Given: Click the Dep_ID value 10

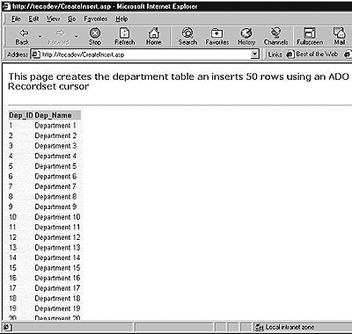Looking at the screenshot, I should click(x=12, y=217).
